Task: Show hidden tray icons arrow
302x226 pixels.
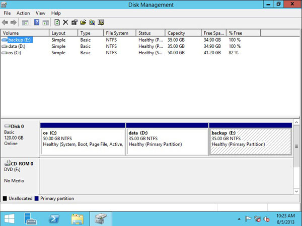Action: tap(239, 219)
